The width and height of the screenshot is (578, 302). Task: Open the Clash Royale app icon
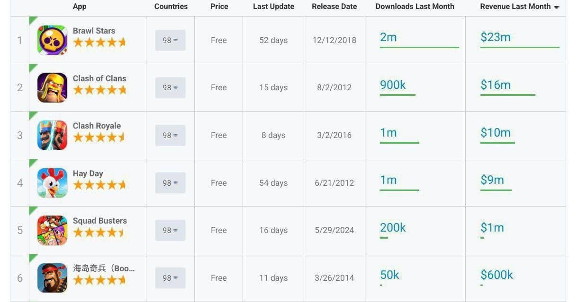[x=52, y=135]
